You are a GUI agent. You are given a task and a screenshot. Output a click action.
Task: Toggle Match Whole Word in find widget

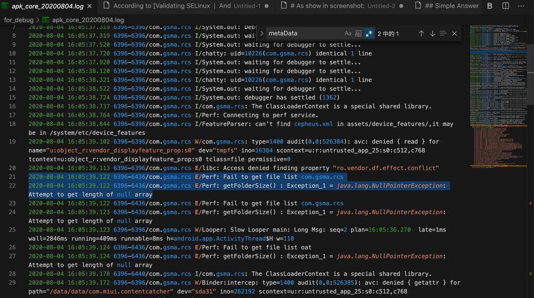coord(358,33)
